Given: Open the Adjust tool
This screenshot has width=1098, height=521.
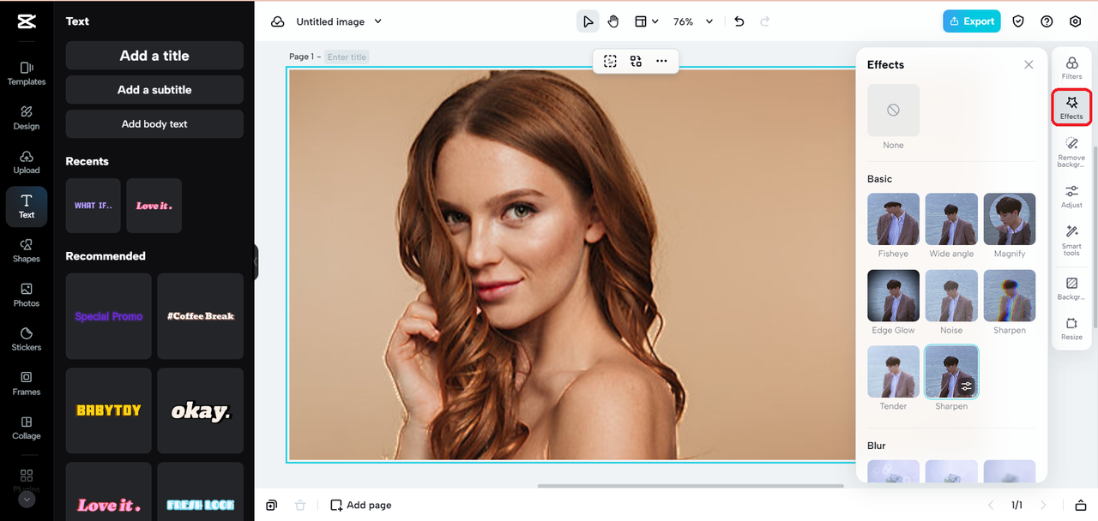Looking at the screenshot, I should 1071,196.
